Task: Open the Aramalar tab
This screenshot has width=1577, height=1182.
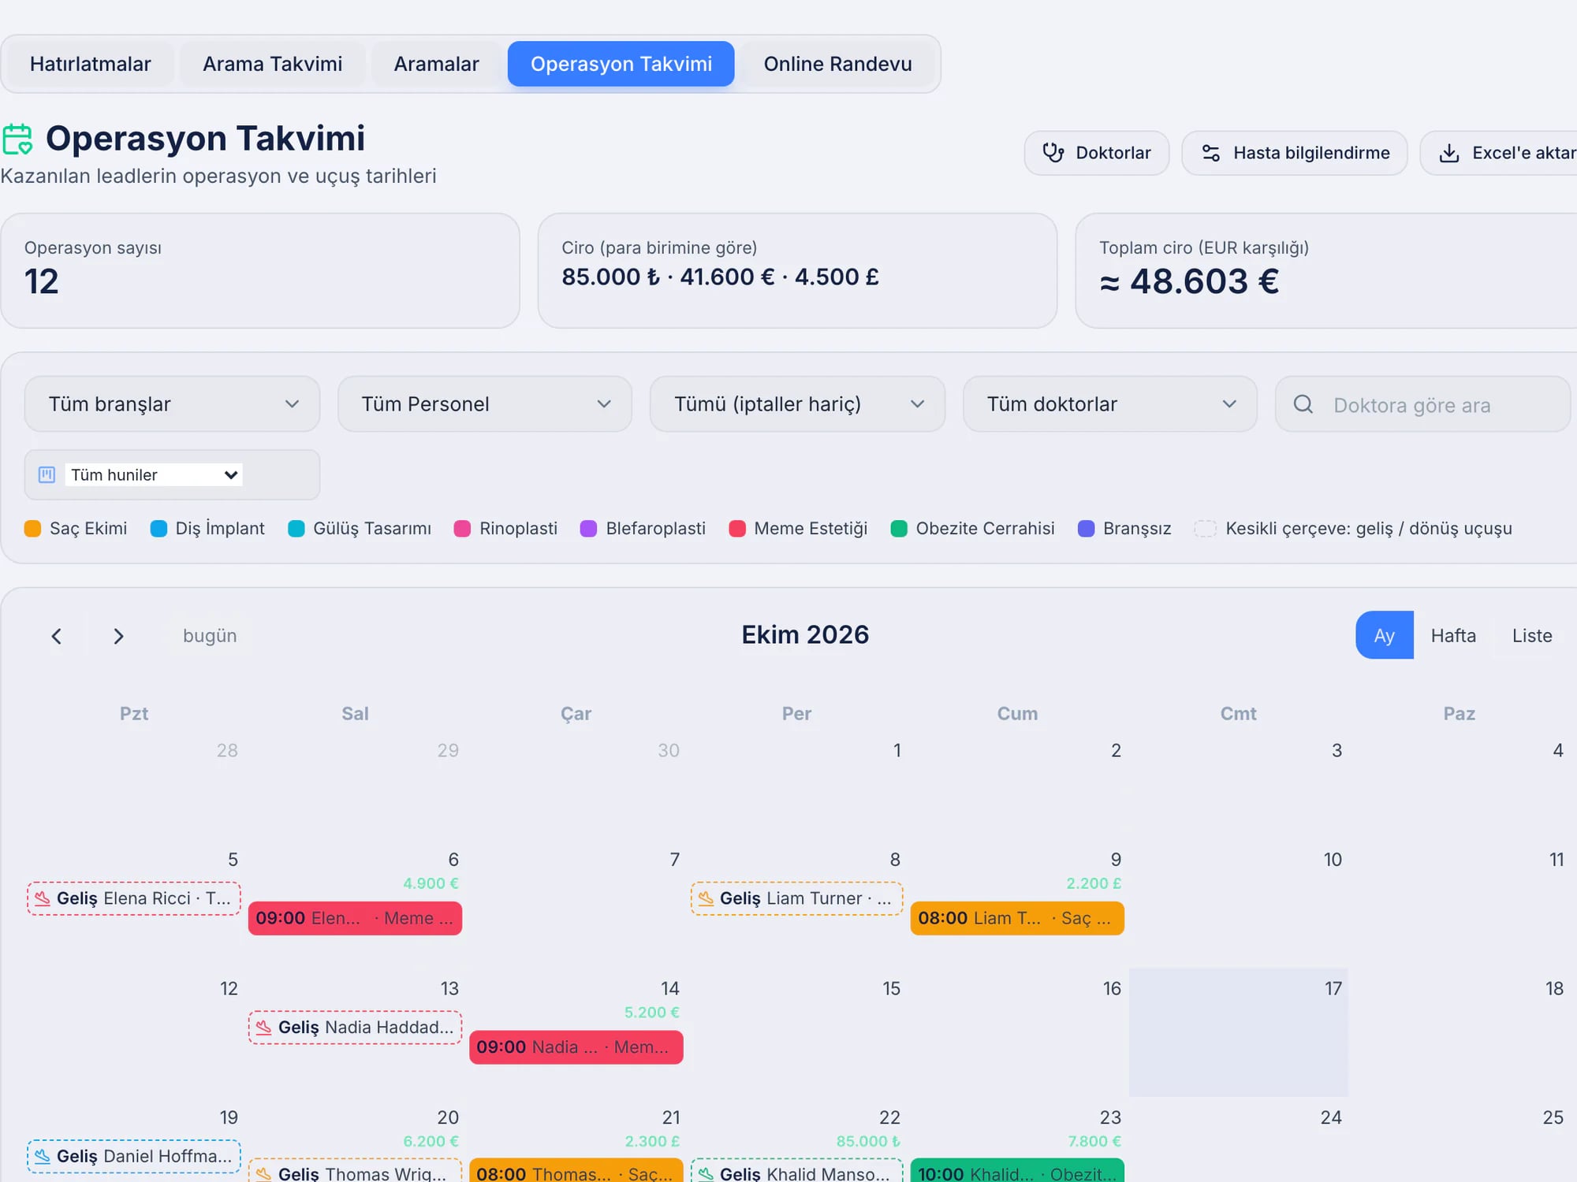Action: point(436,64)
